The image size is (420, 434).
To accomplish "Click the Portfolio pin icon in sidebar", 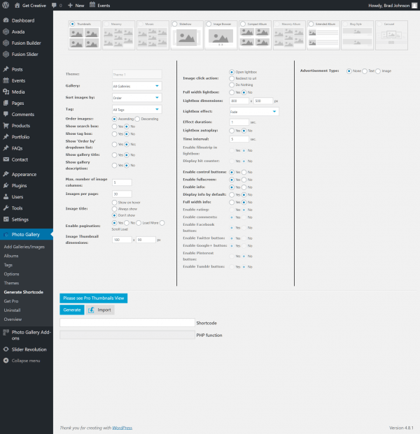I will [6, 137].
